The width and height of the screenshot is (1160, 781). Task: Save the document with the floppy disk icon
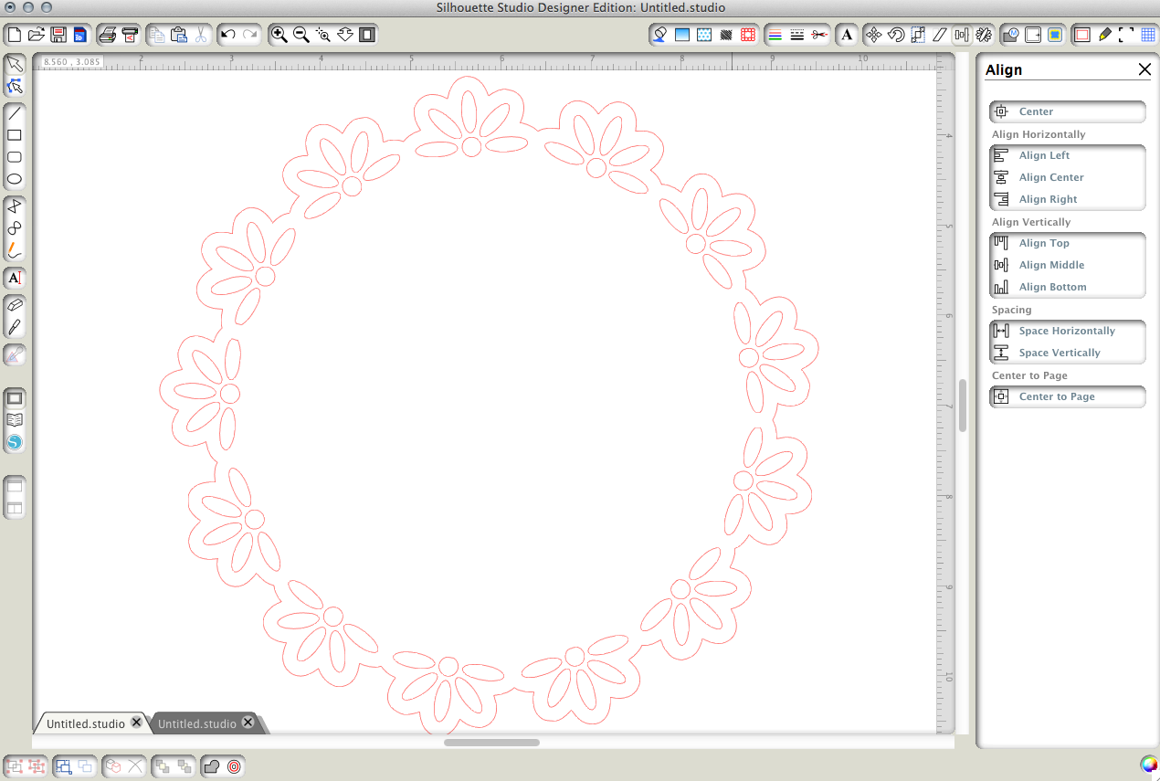tap(58, 35)
